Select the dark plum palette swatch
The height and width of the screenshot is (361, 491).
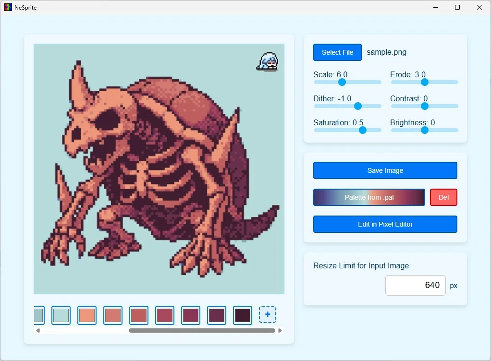(x=217, y=315)
